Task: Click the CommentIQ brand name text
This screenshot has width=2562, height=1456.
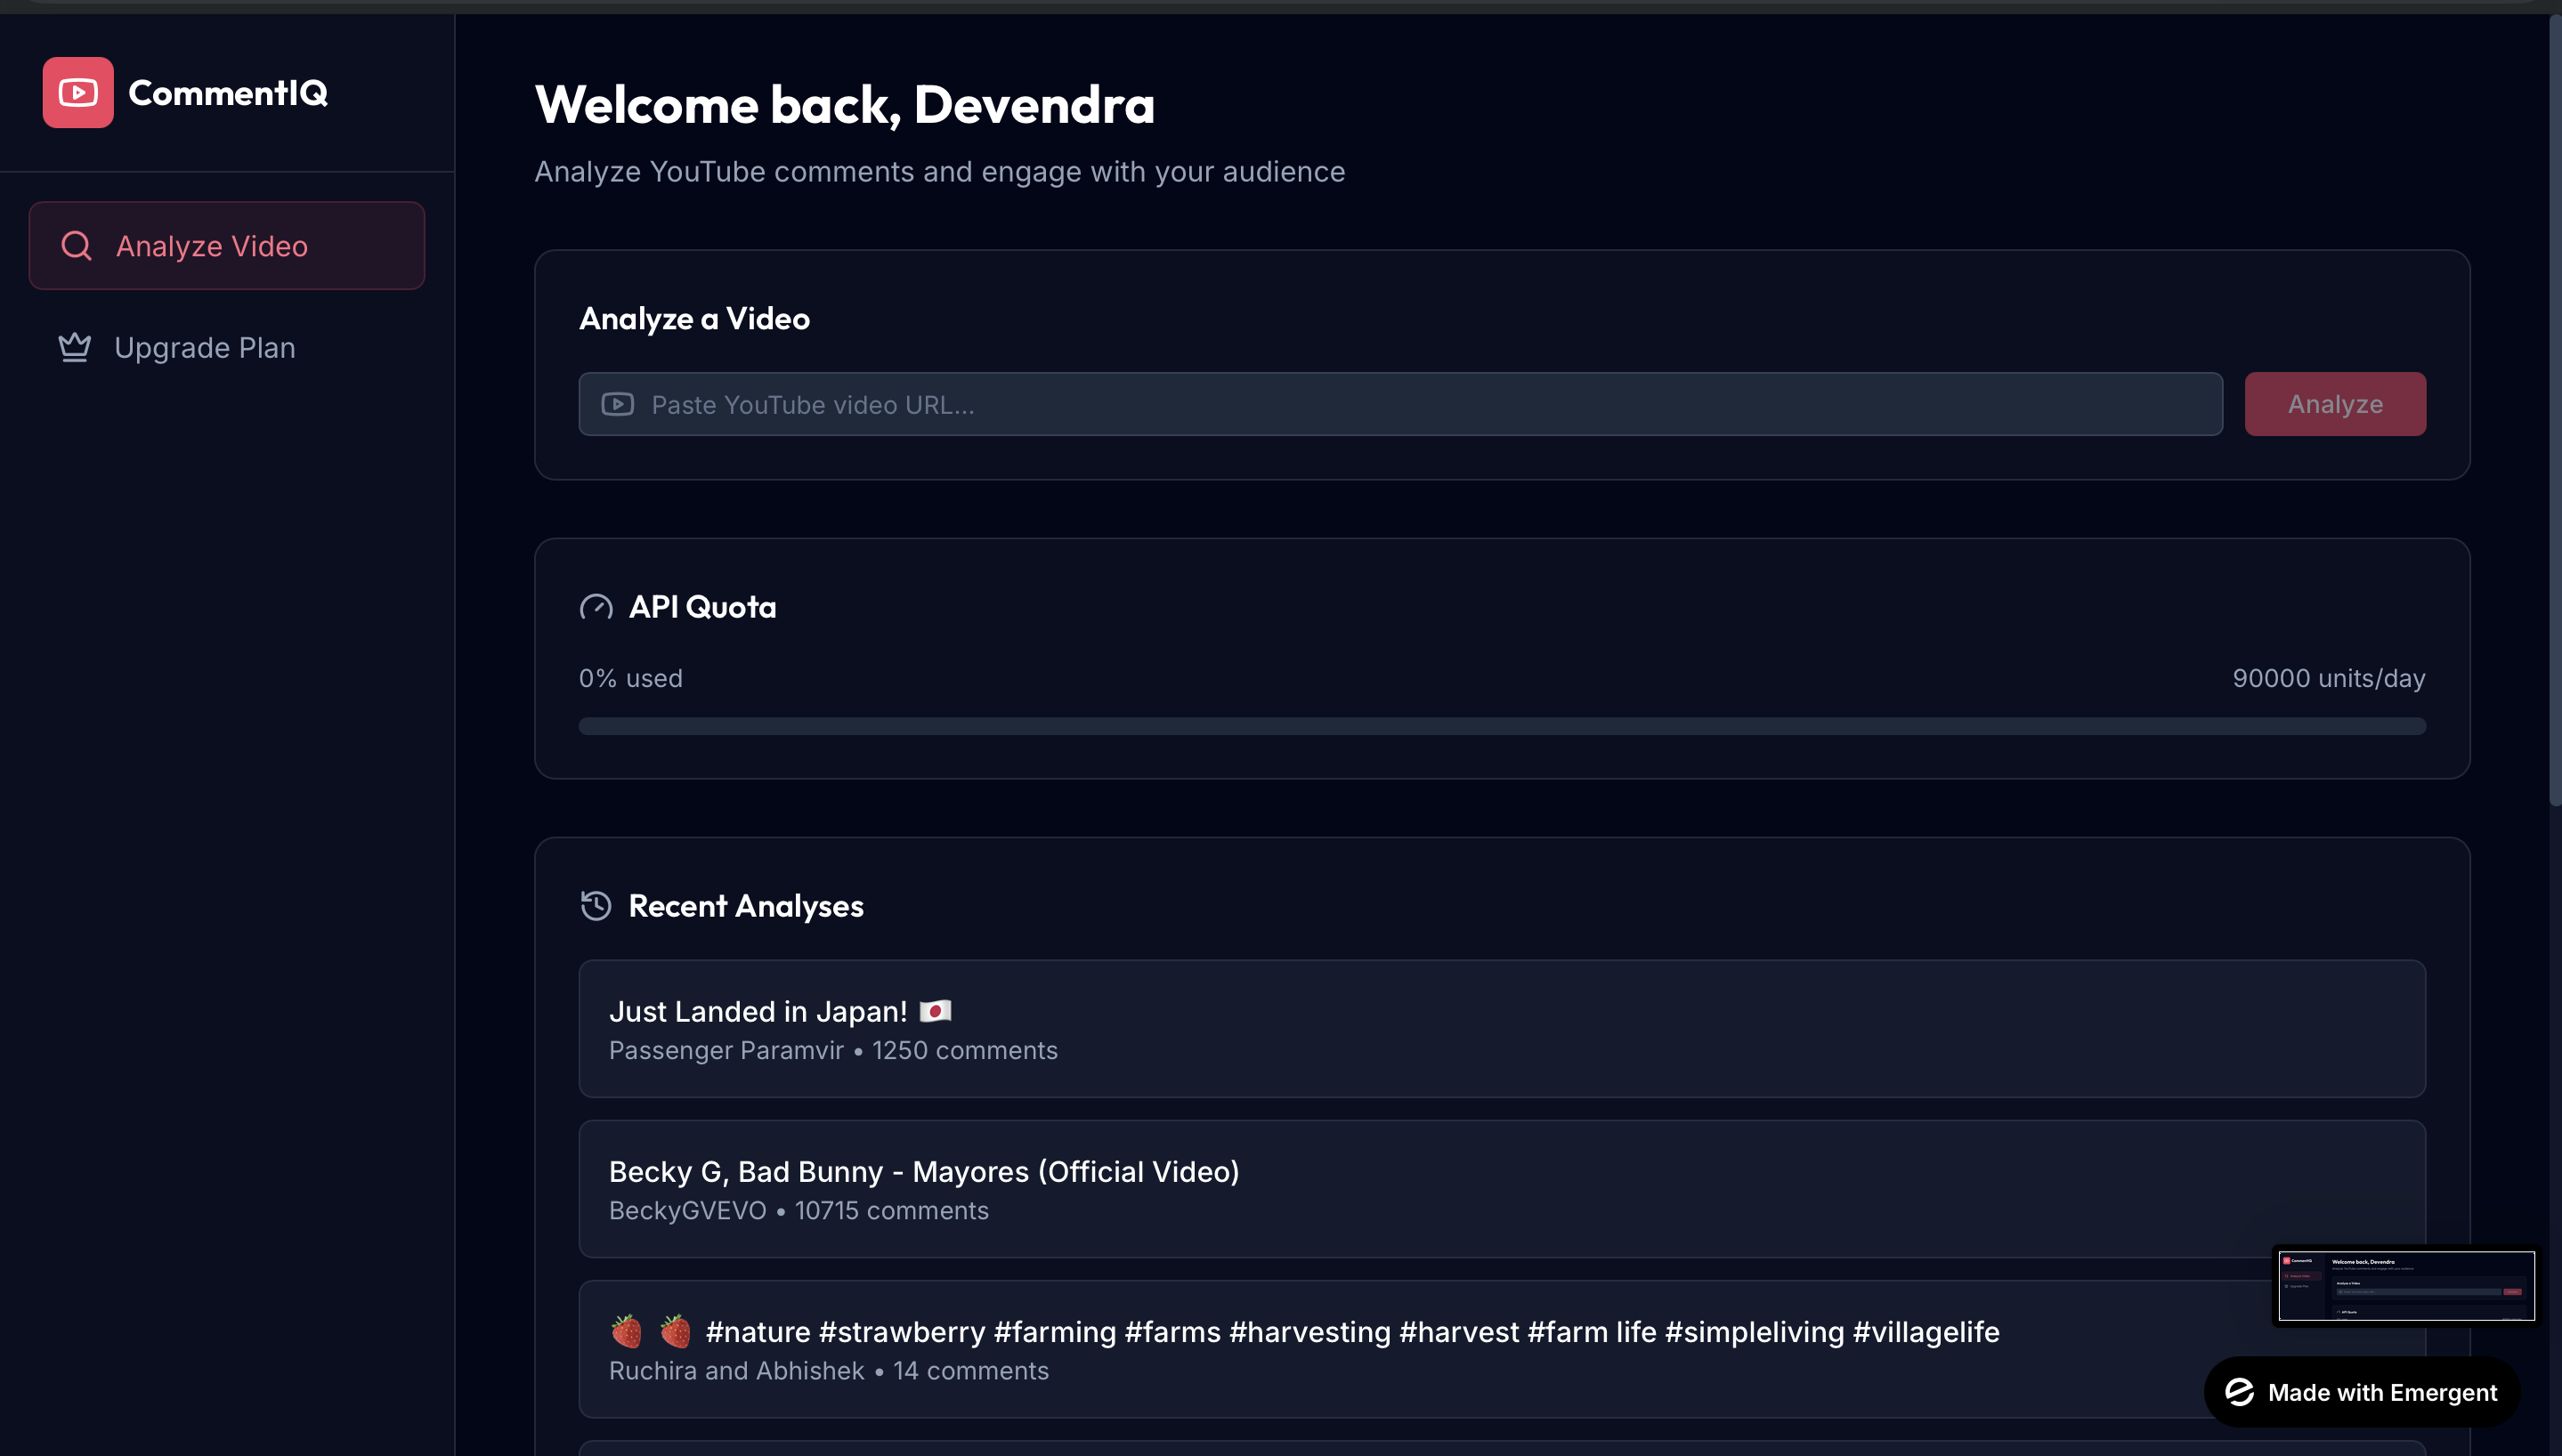Action: (228, 93)
